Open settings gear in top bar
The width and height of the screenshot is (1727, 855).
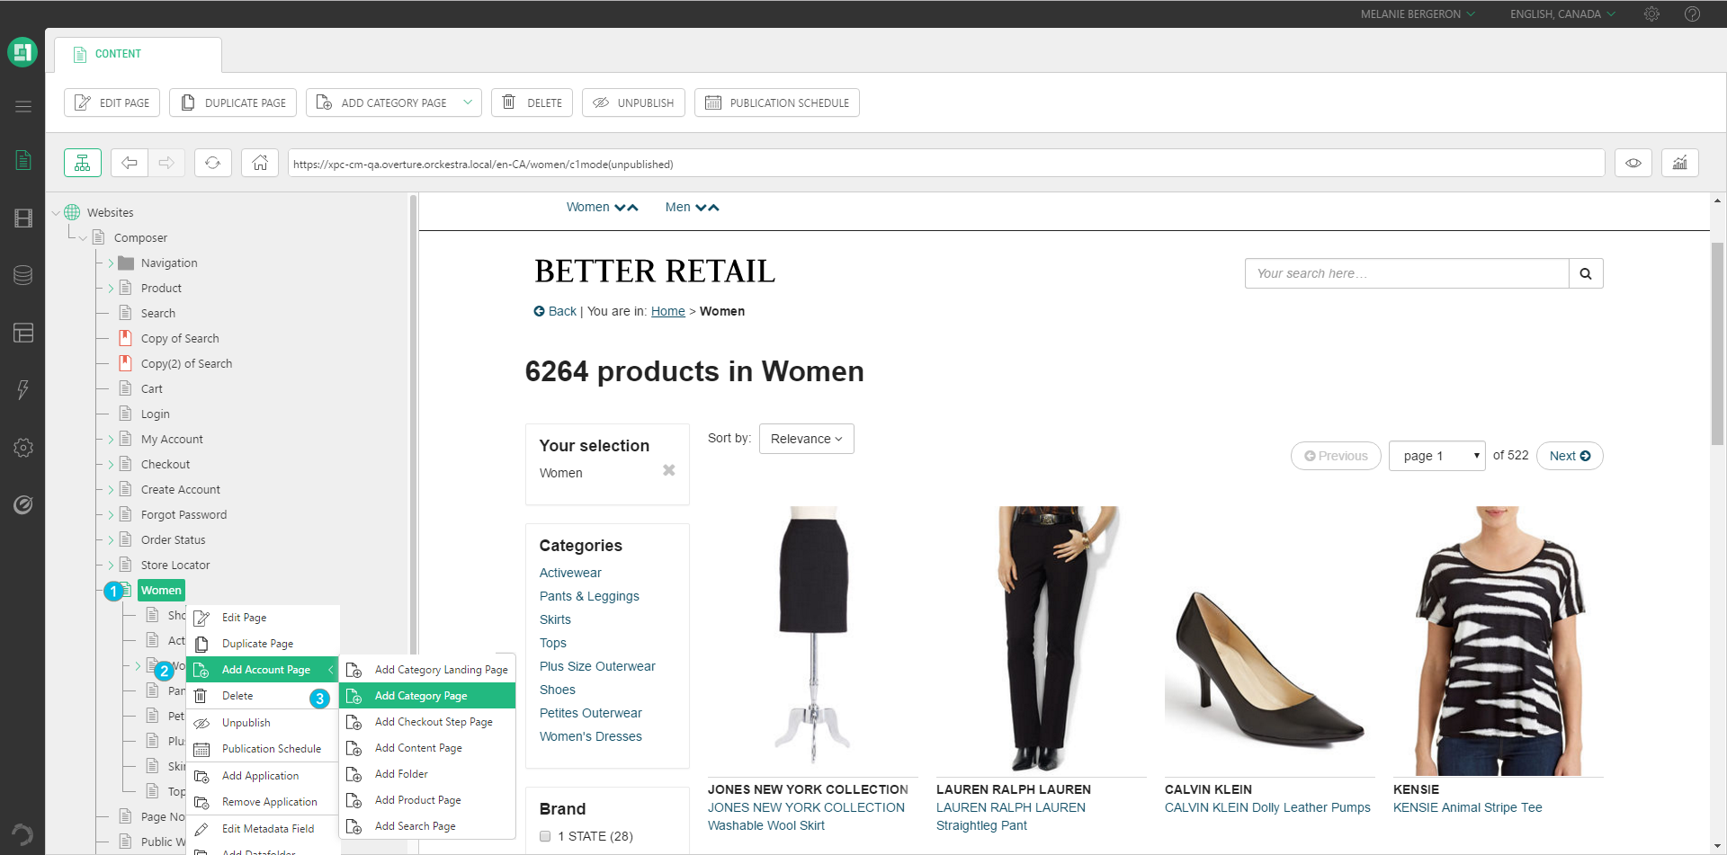[x=1651, y=14]
